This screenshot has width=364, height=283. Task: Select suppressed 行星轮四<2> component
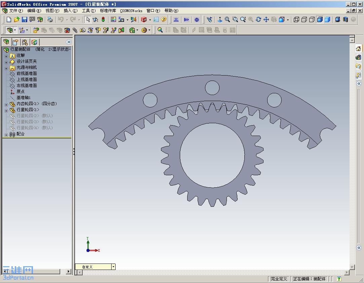click(x=35, y=116)
